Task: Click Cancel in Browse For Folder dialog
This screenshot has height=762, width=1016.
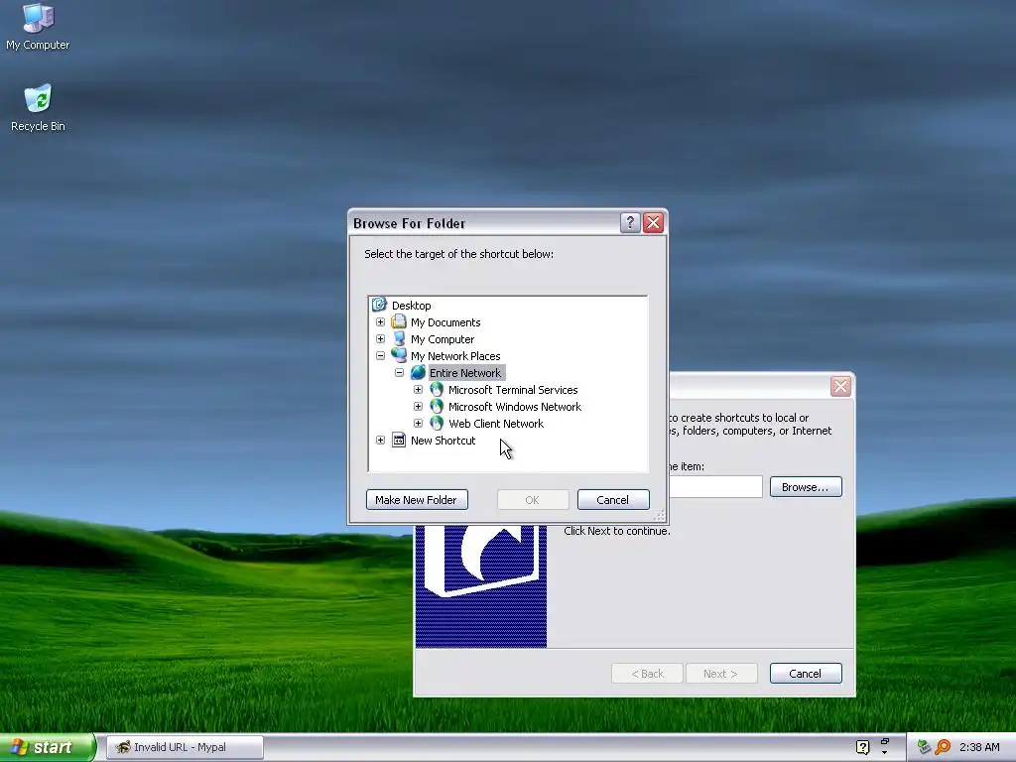Action: point(613,500)
